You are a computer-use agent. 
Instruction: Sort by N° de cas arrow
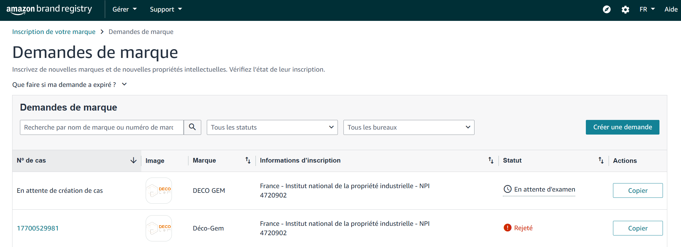coord(134,160)
